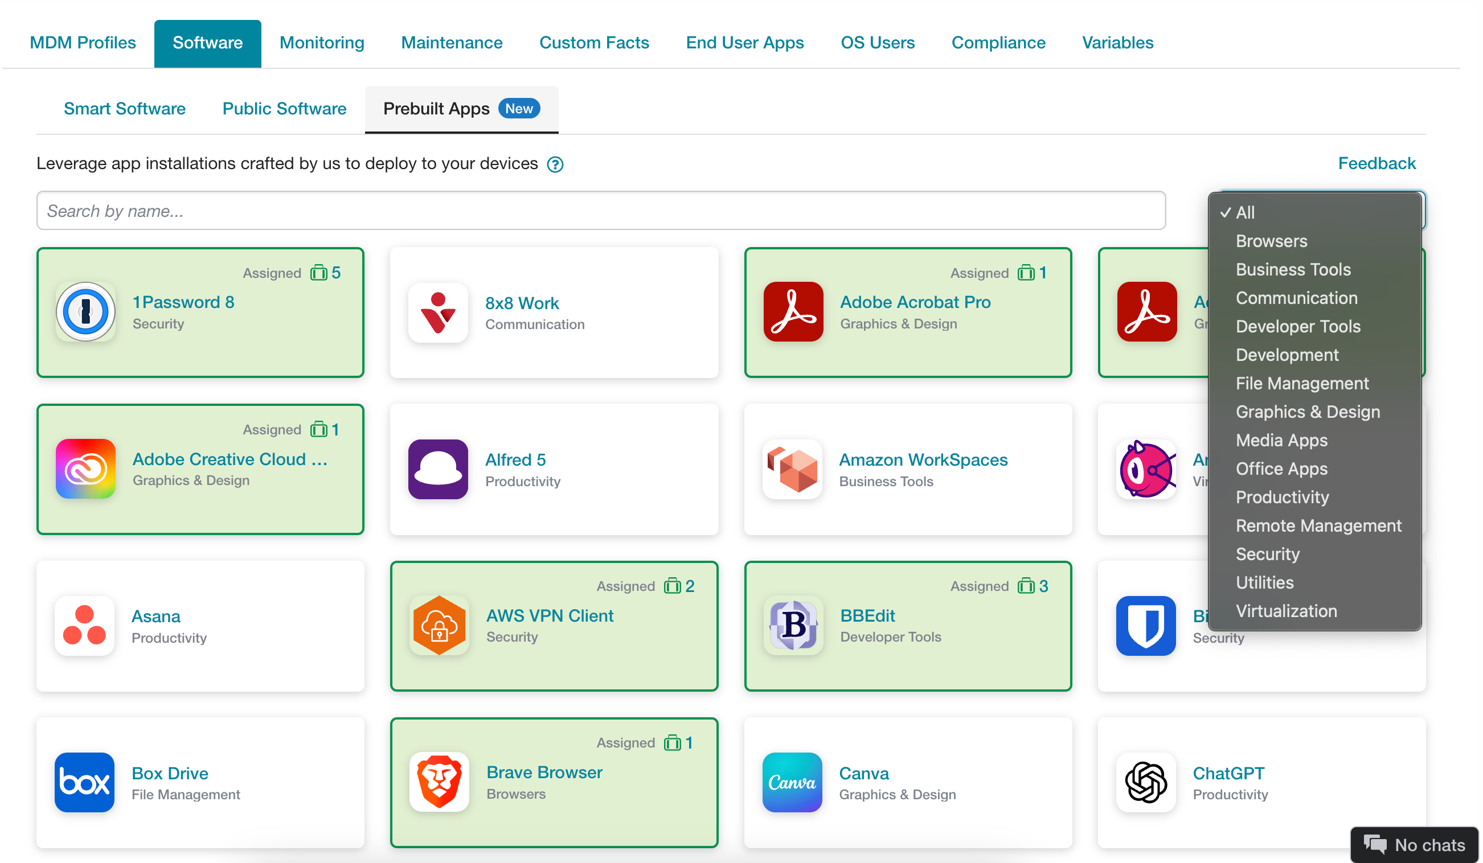Image resolution: width=1483 pixels, height=863 pixels.
Task: Open the ChatGPT title link
Action: point(1228,774)
